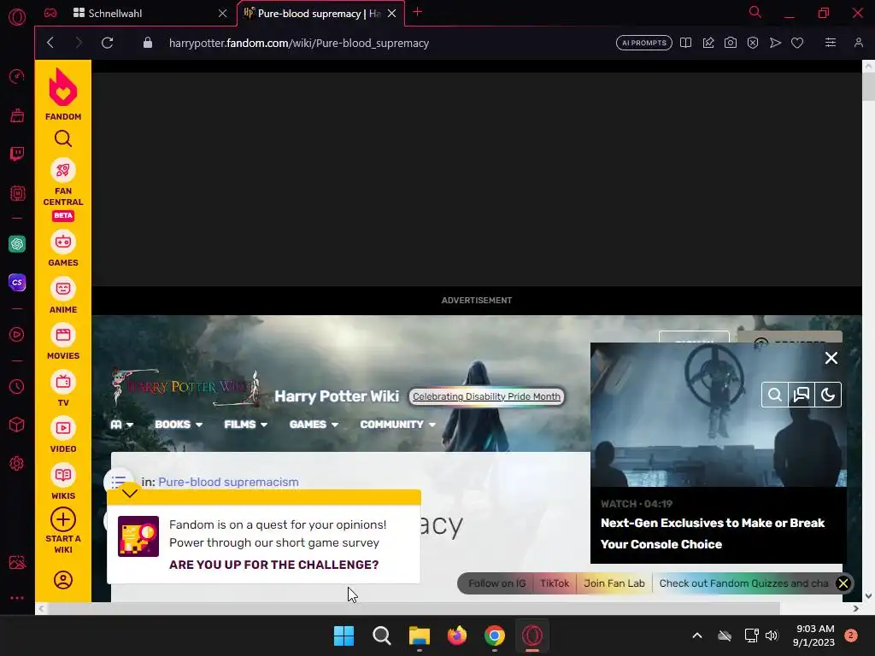Expand the Community dropdown menu

click(398, 425)
